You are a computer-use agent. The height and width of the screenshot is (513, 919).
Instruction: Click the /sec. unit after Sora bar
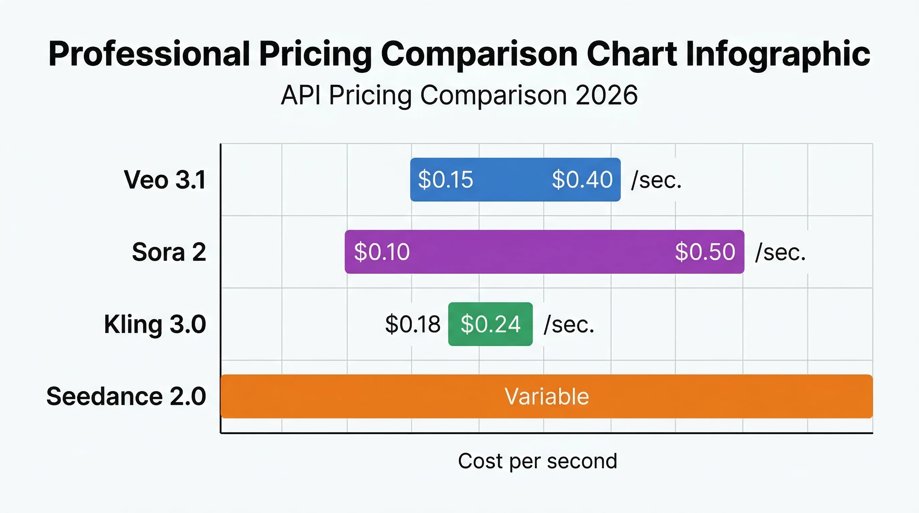(780, 252)
